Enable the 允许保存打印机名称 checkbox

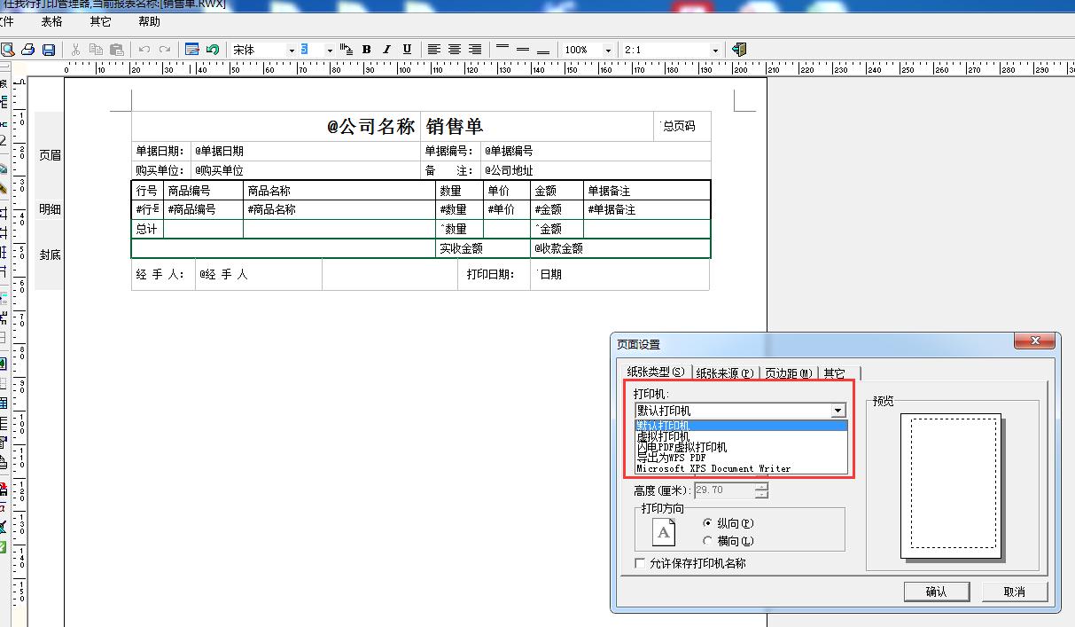pos(638,563)
